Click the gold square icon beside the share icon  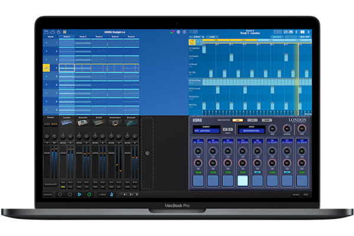point(64,32)
